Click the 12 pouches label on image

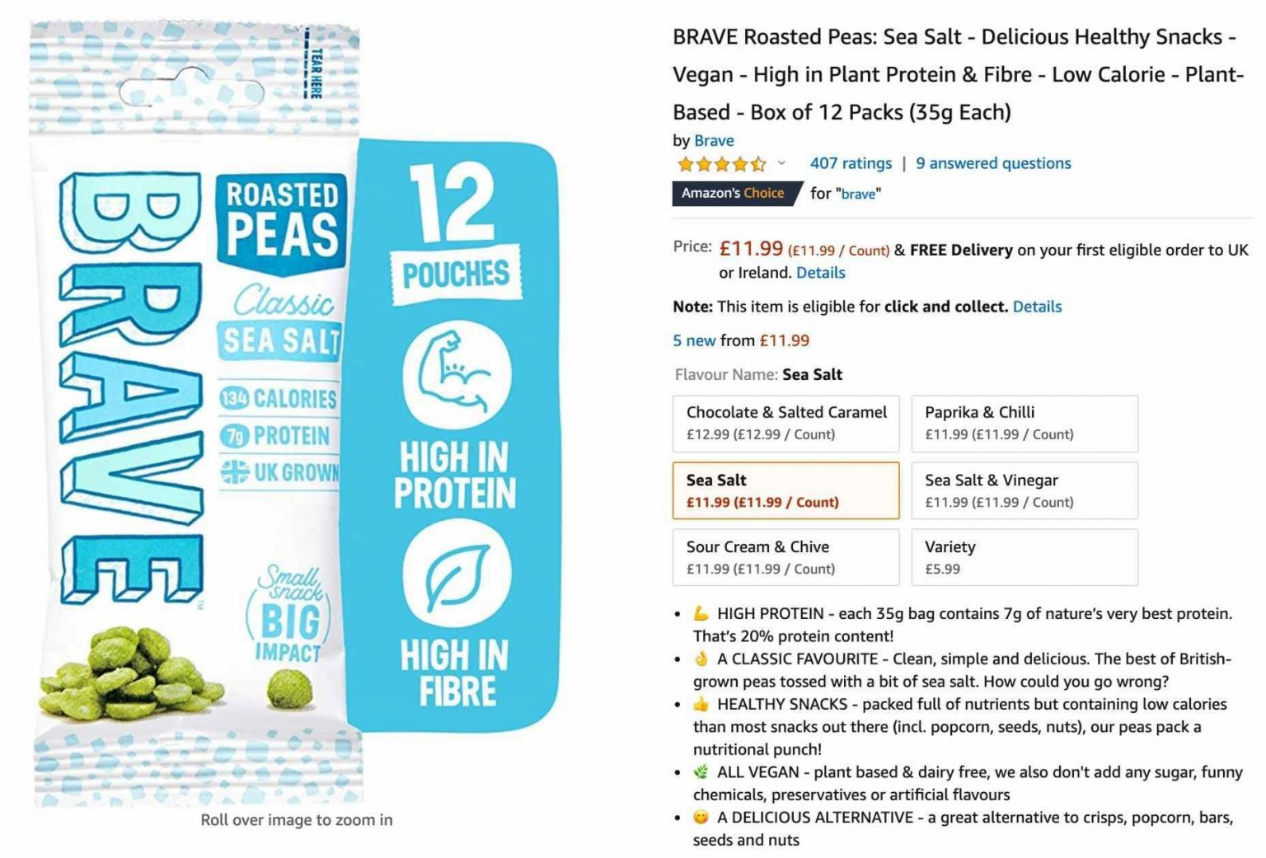coord(456,233)
